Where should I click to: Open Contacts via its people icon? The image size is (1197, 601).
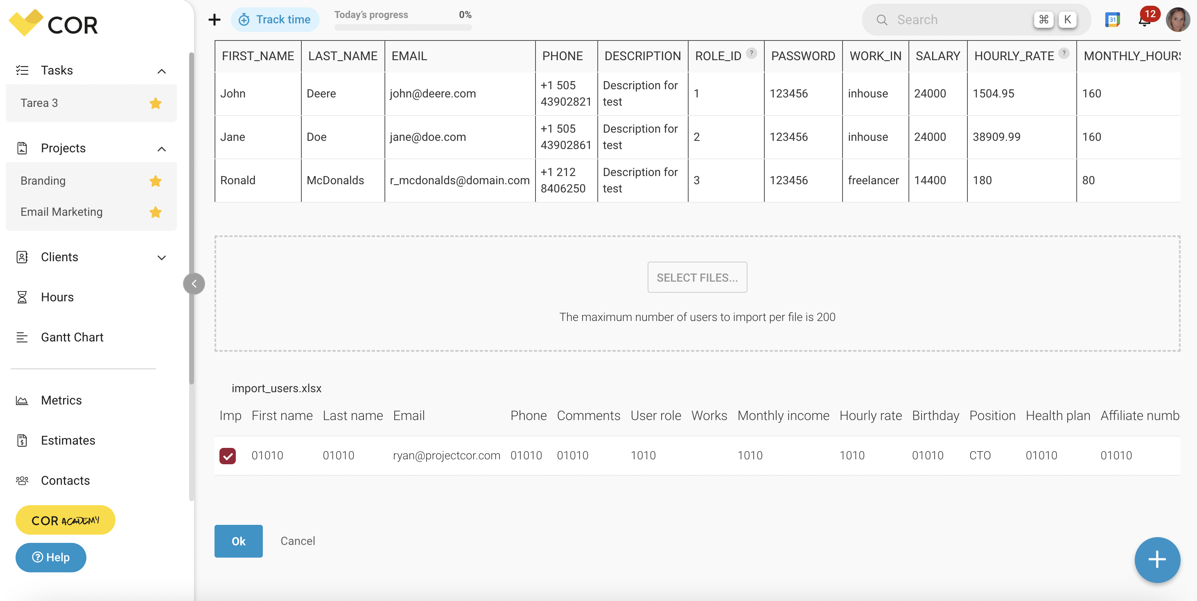(x=22, y=481)
